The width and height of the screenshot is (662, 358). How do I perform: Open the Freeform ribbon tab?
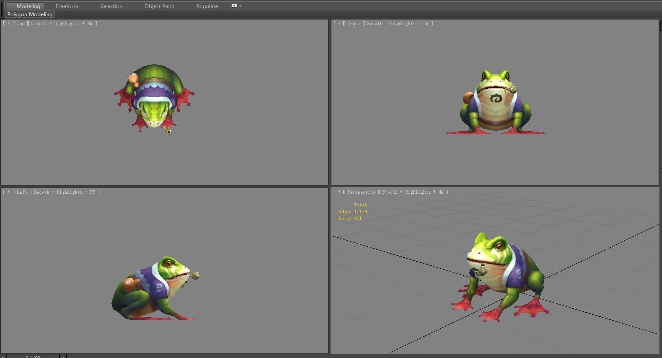(67, 6)
